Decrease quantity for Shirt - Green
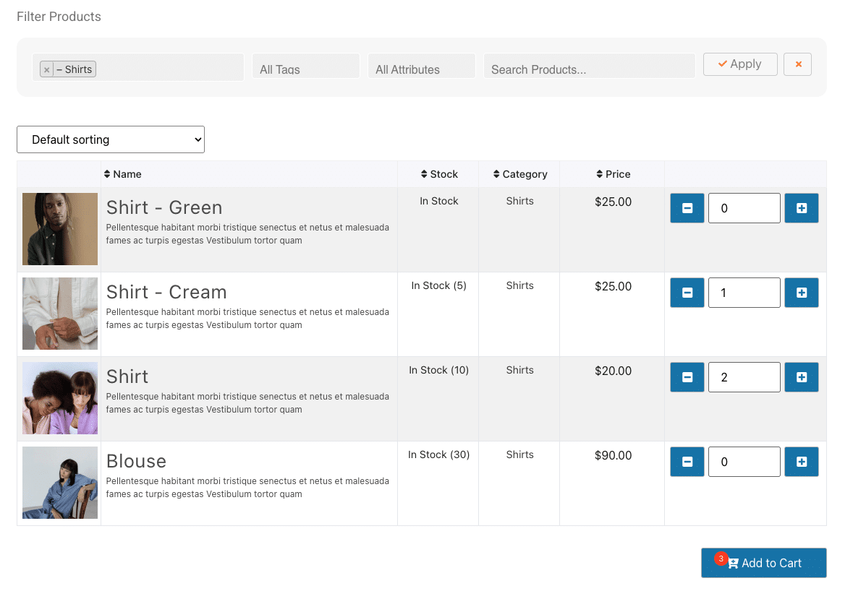Image resolution: width=853 pixels, height=599 pixels. point(687,208)
